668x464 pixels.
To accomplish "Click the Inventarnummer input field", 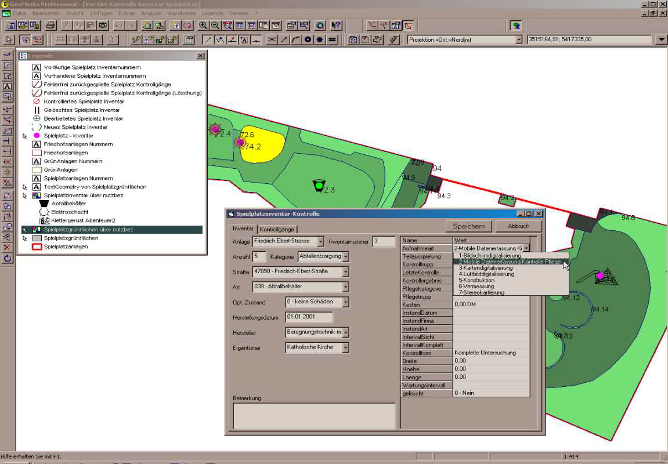I will click(384, 241).
